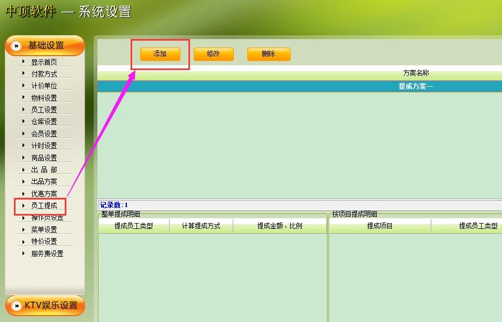Click the arrow bullet beside 员工设置
The height and width of the screenshot is (322, 502).
point(24,109)
